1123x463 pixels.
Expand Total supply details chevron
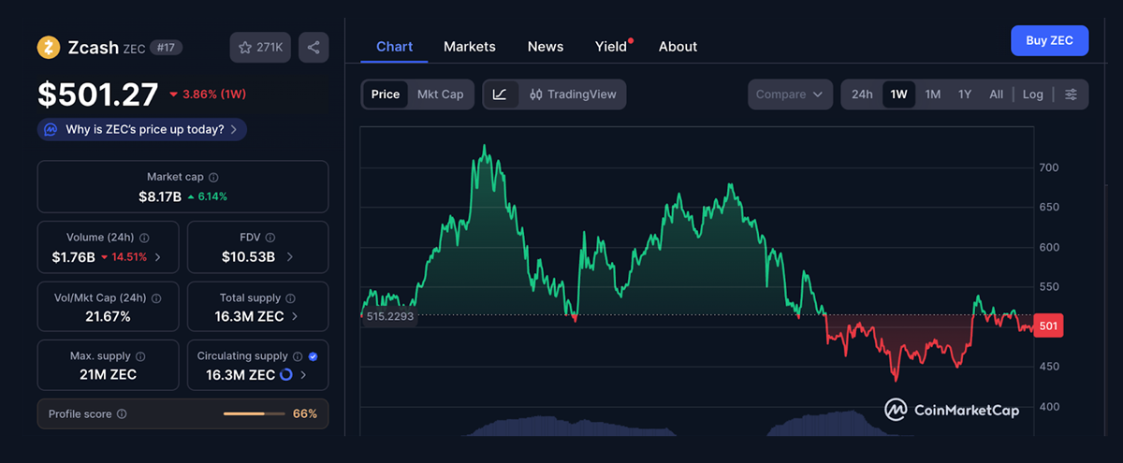[x=296, y=317]
